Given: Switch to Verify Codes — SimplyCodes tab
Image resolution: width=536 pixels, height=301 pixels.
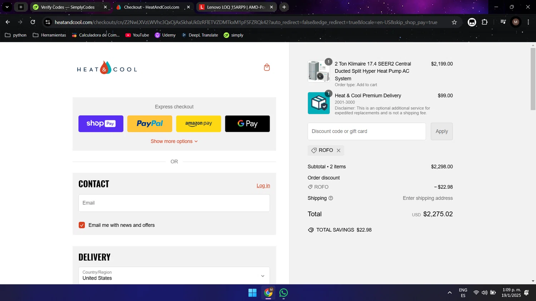Looking at the screenshot, I should 68,7.
